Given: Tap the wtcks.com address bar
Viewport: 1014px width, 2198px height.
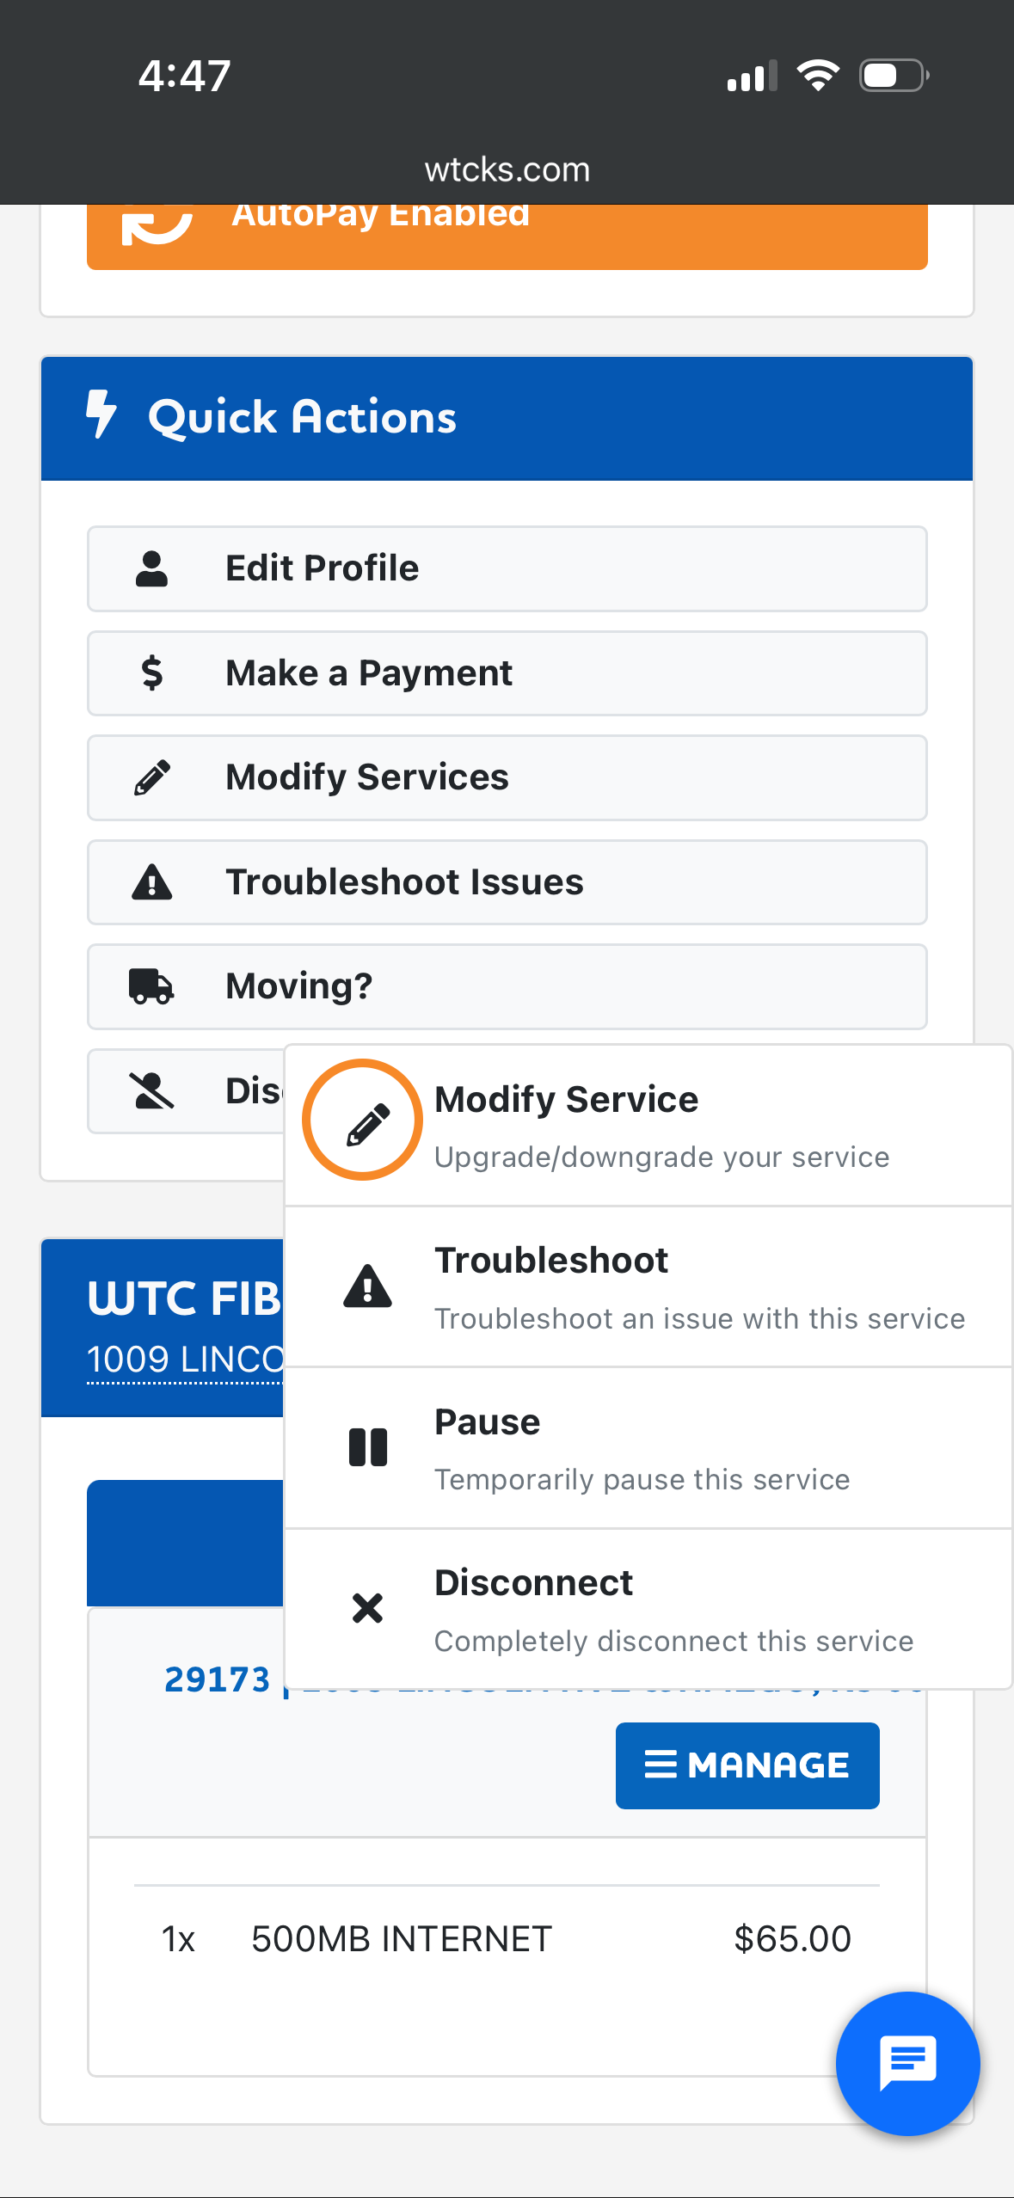Looking at the screenshot, I should point(507,169).
